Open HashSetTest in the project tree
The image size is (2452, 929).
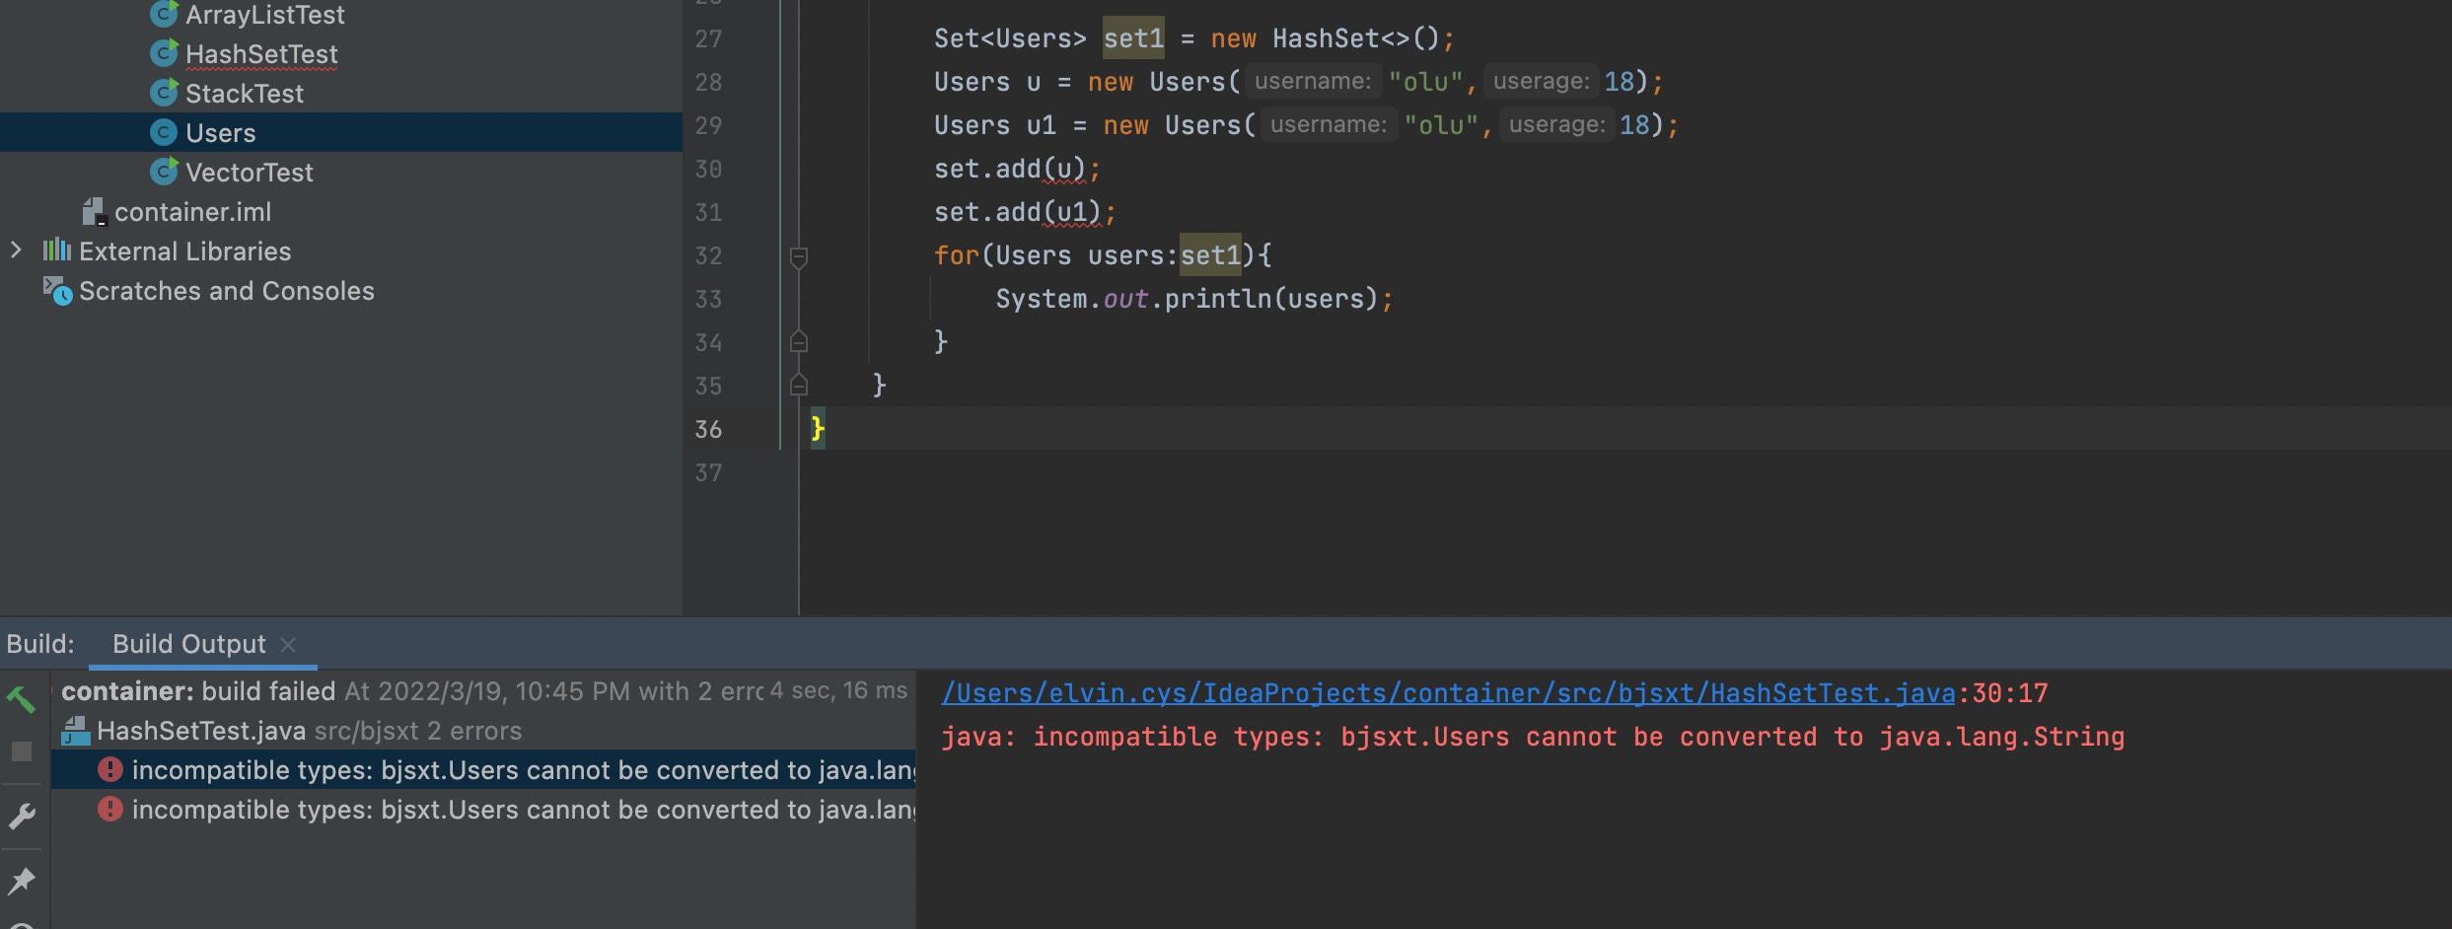click(x=261, y=54)
